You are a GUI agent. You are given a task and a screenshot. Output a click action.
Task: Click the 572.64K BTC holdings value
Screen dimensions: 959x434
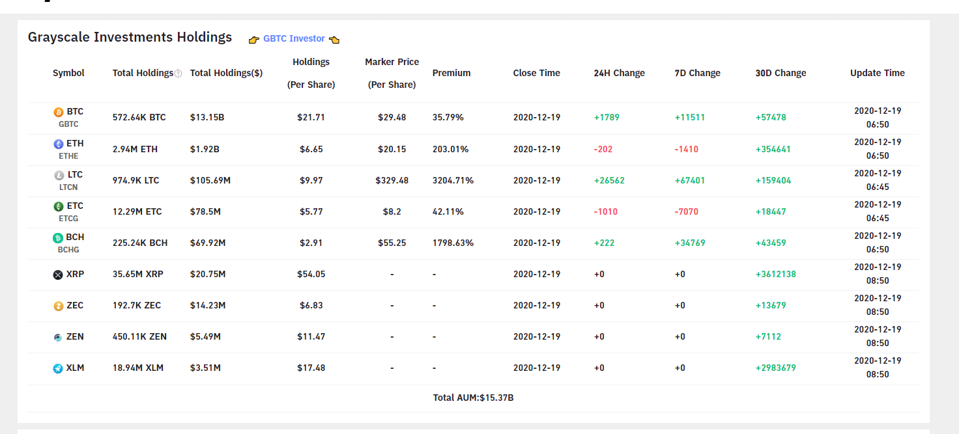point(139,118)
